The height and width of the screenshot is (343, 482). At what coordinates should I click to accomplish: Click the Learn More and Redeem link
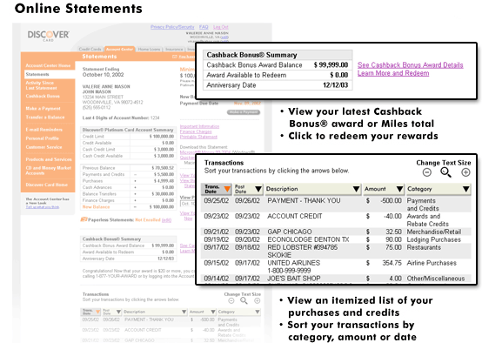393,73
